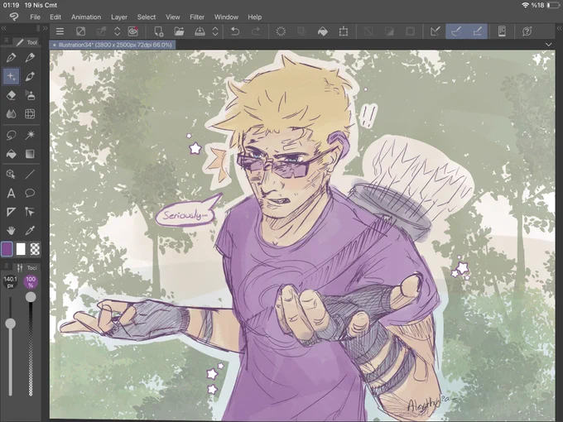The height and width of the screenshot is (422, 563).
Task: Select the Blend tool with water drops
Action: 11,114
